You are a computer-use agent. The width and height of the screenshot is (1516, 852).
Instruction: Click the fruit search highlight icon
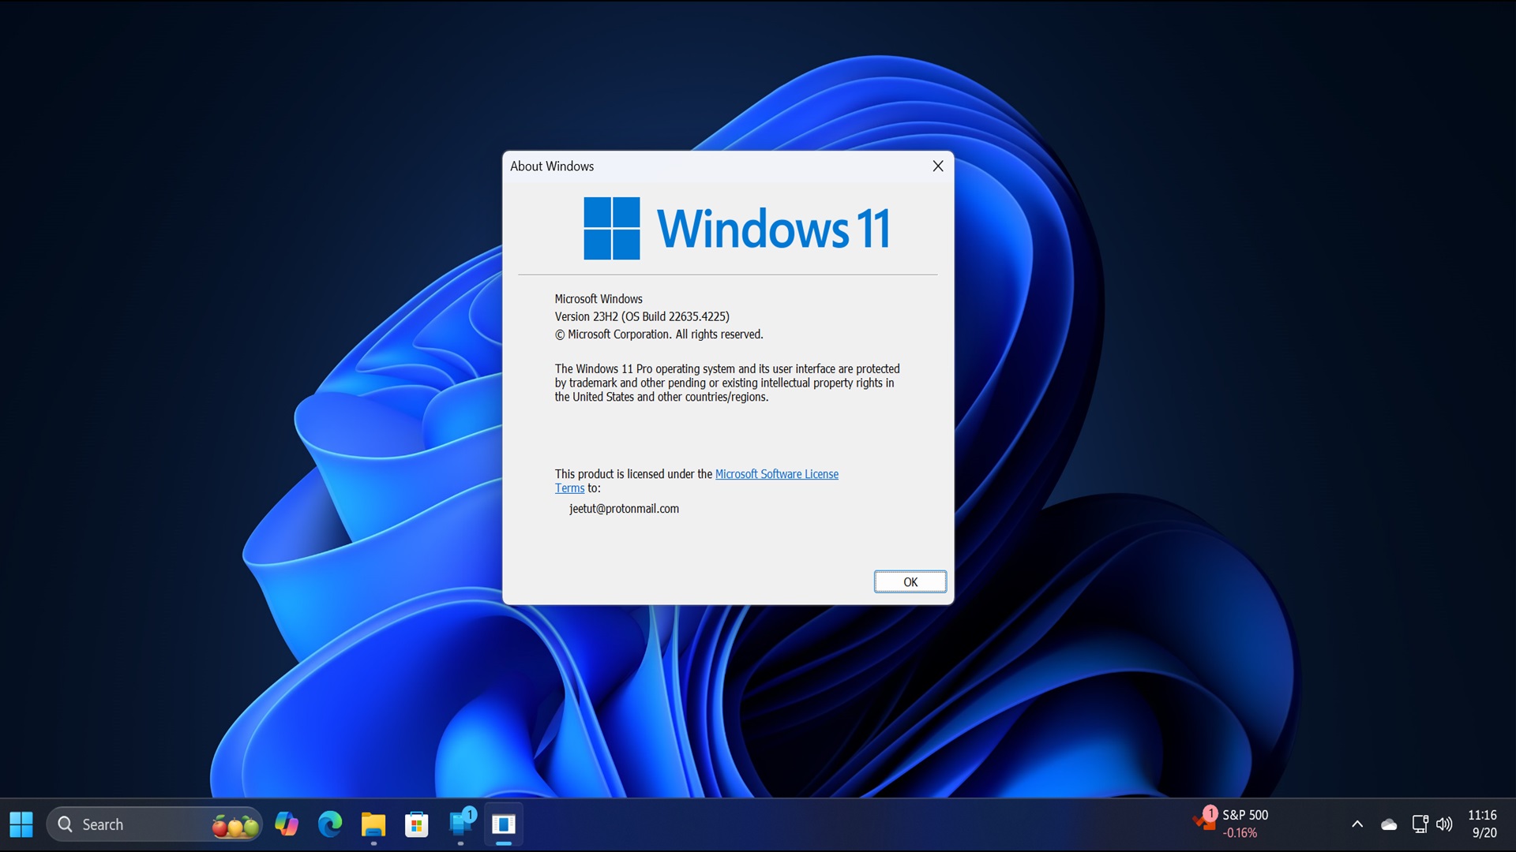click(235, 825)
